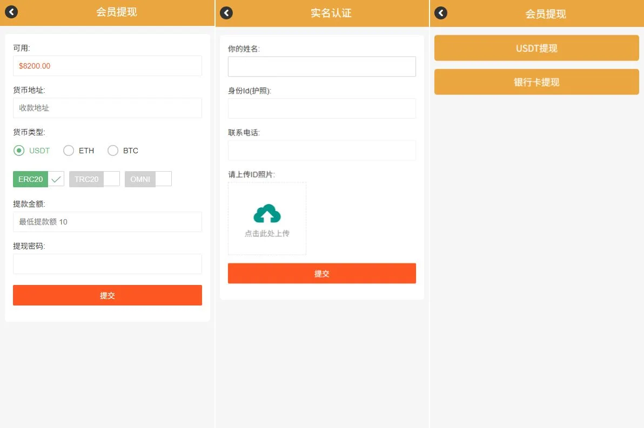Select the ETH currency radio button
Viewport: 644px width, 428px height.
coord(69,151)
